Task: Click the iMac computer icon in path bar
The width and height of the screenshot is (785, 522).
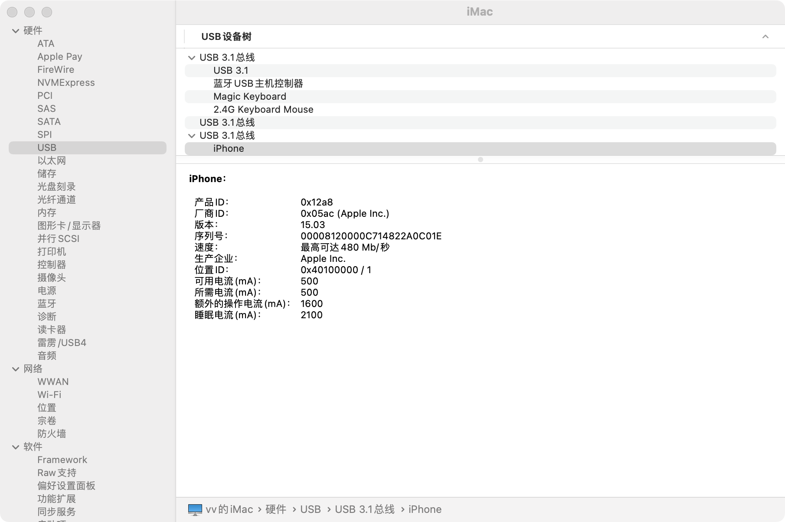Action: (195, 509)
